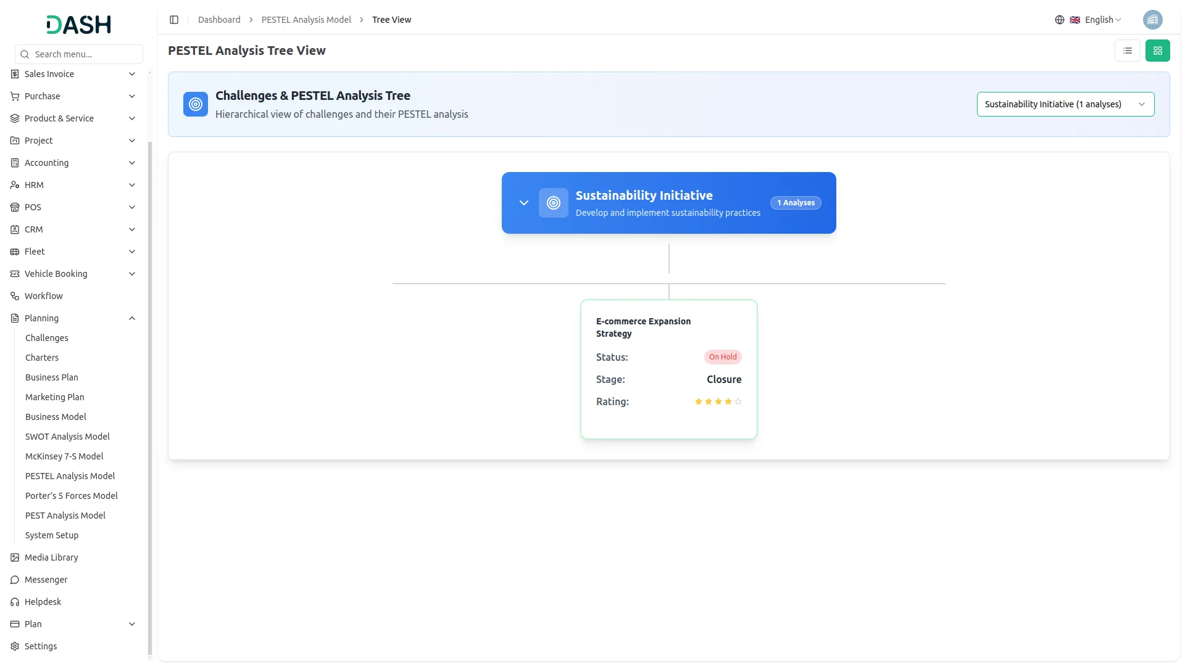Open the Sustainability Initiative analyses dropdown

click(x=1065, y=104)
